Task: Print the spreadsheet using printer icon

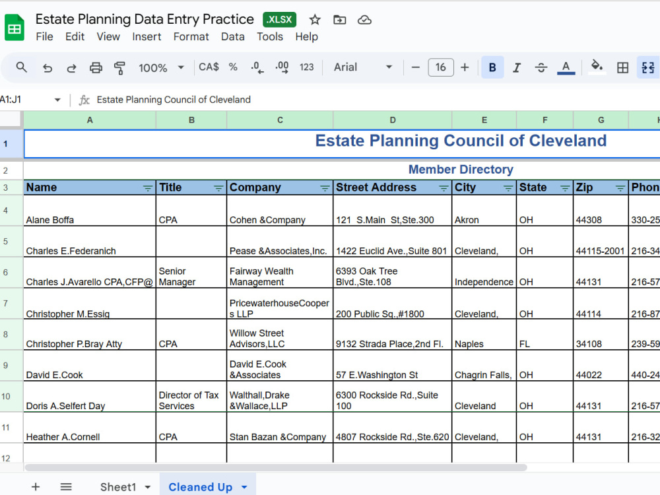Action: [96, 67]
